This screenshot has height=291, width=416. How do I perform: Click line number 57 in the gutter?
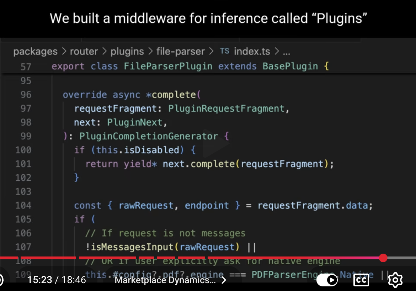[x=26, y=67]
